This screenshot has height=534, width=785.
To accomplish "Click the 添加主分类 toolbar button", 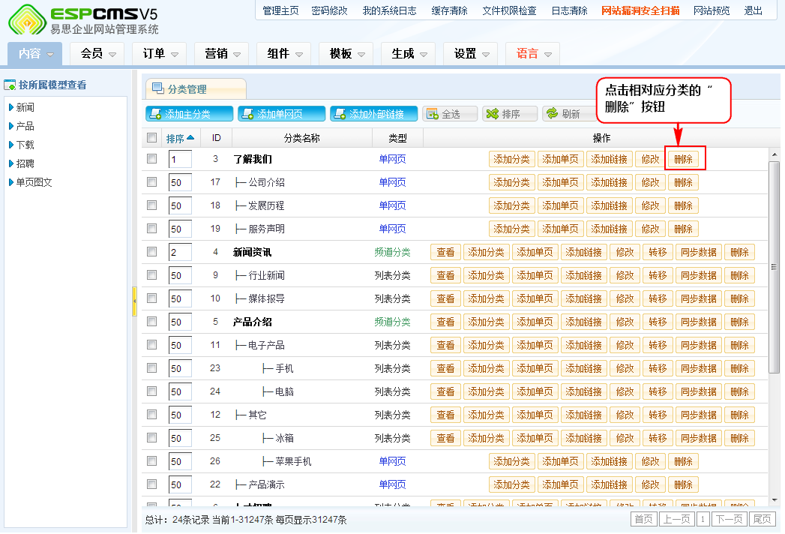I will pyautogui.click(x=189, y=114).
